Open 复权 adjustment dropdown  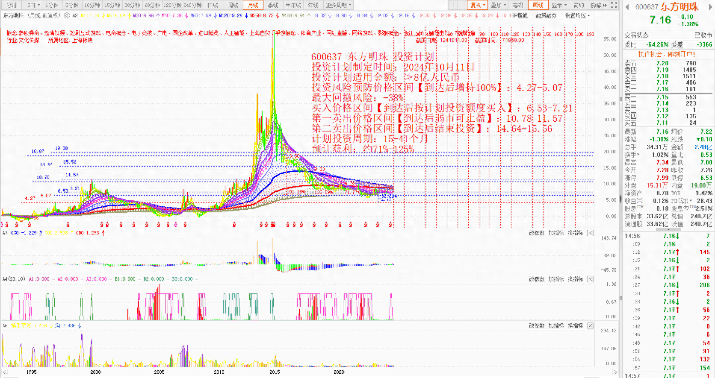pyautogui.click(x=478, y=5)
